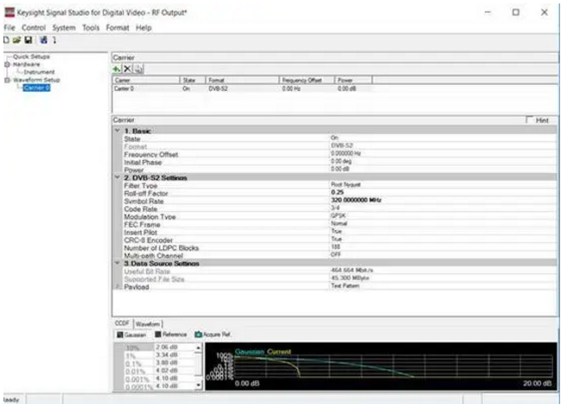Viewport: 561px width, 404px height.
Task: Open the Tools menu
Action: [91, 28]
